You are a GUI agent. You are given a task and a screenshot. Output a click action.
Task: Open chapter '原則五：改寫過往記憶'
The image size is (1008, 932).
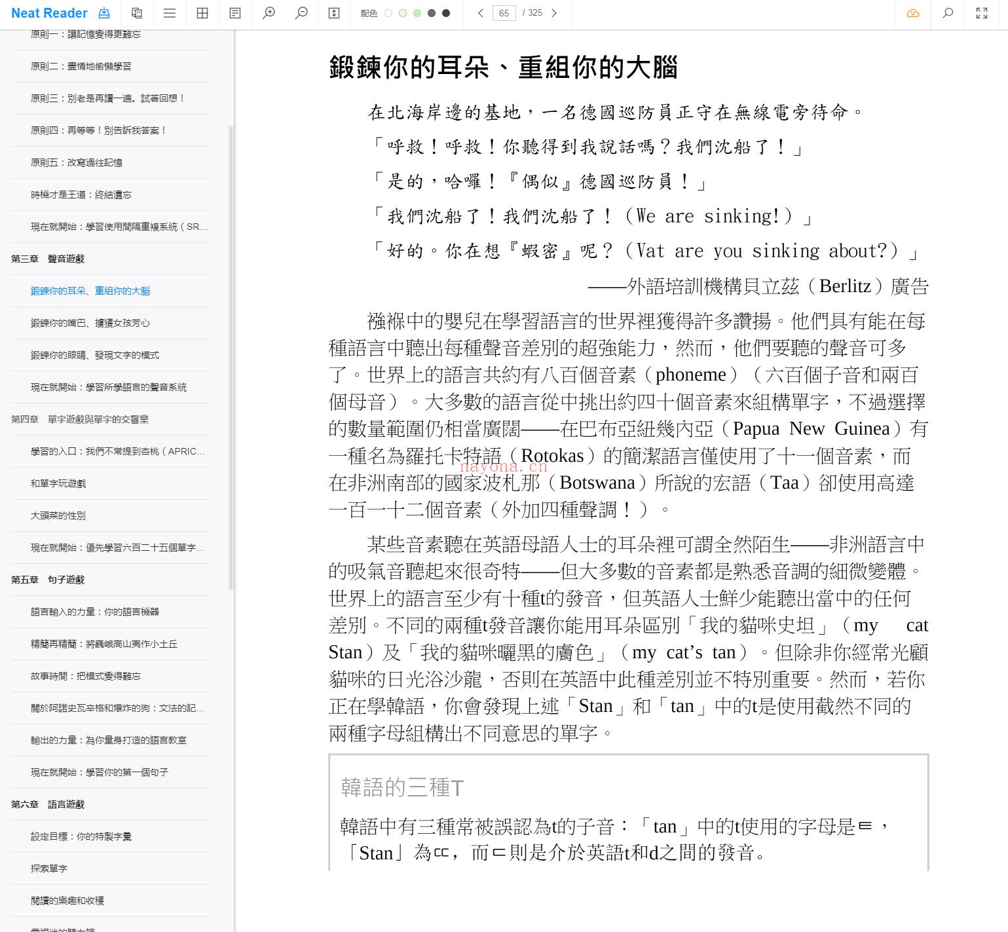(x=77, y=162)
